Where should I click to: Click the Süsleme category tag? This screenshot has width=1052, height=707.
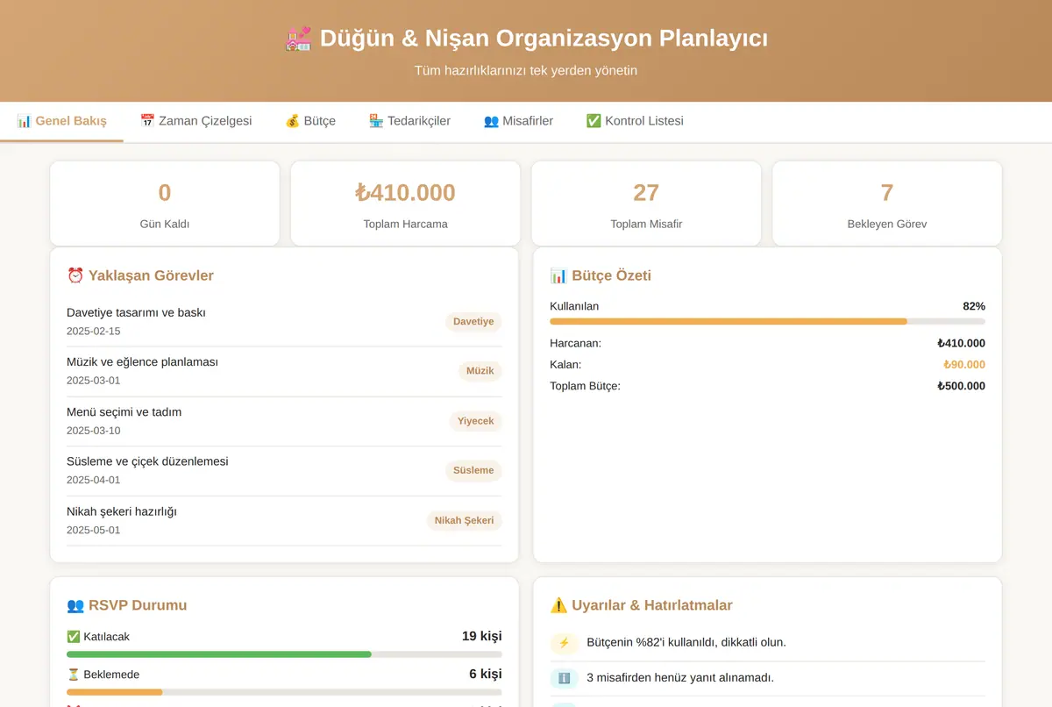tap(473, 470)
